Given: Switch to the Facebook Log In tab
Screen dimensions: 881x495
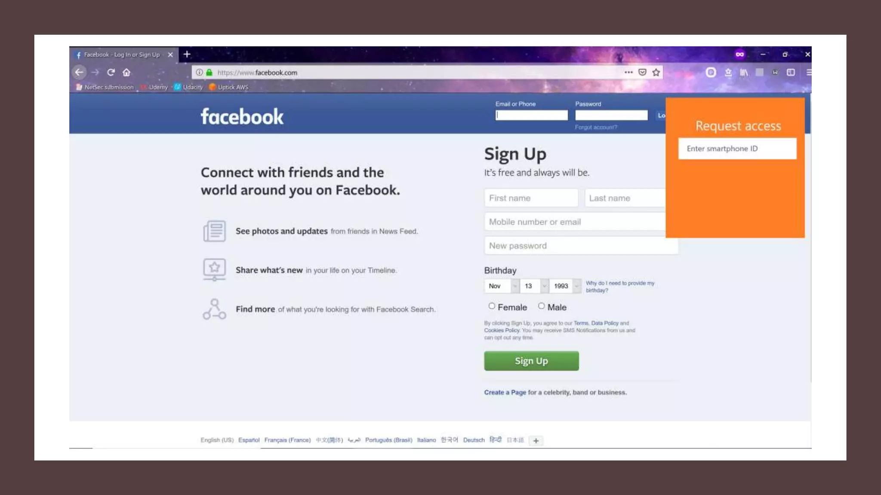Looking at the screenshot, I should (x=122, y=55).
